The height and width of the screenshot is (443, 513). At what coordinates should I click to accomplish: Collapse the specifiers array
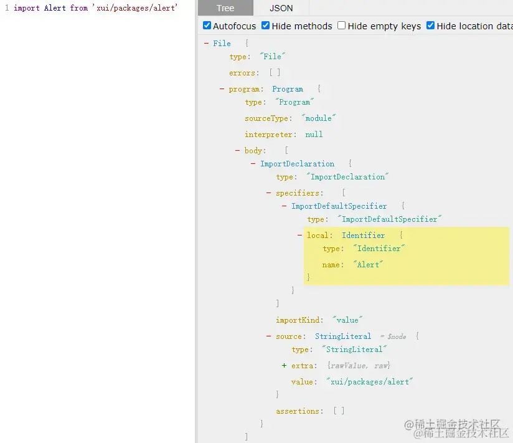(268, 193)
